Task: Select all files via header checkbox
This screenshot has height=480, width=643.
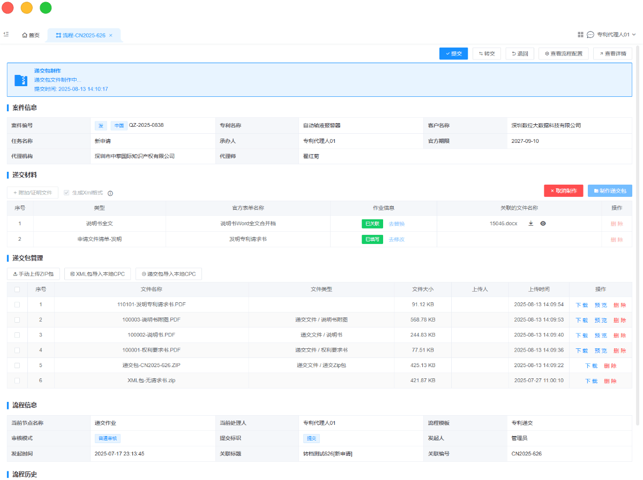Action: [x=17, y=289]
